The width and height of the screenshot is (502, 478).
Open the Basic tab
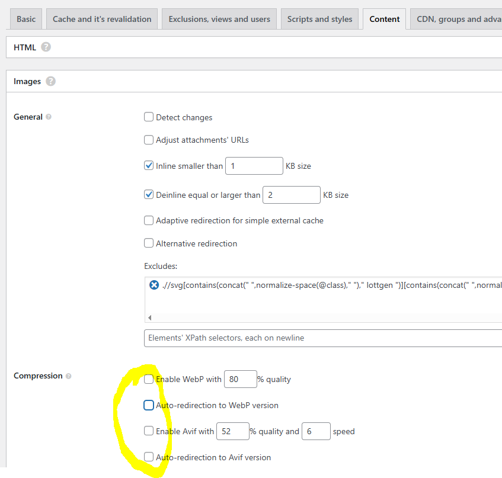(26, 19)
